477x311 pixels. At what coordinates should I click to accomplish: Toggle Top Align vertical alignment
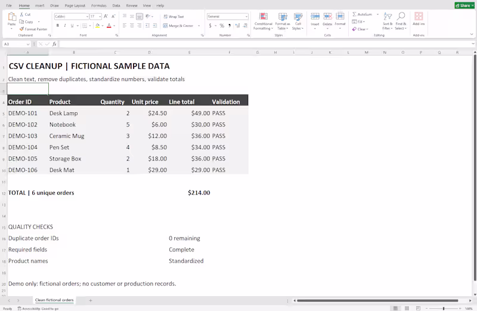(125, 17)
